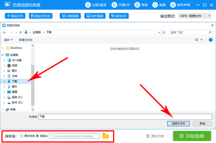This screenshot has height=143, width=216.
Task: Select the 原文件夹 radio button
Action: pos(21,136)
